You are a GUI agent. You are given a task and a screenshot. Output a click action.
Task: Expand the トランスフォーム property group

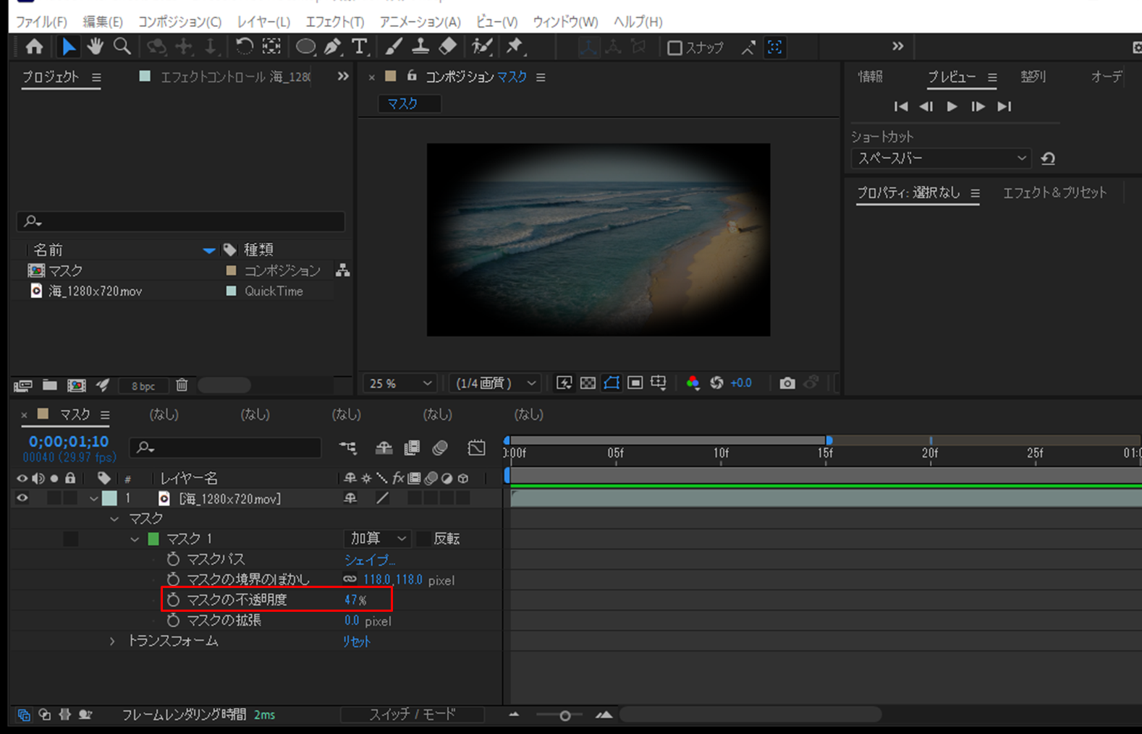coord(112,641)
